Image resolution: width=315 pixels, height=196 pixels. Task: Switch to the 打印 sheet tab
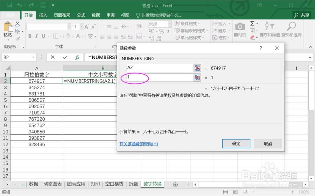tap(95, 184)
